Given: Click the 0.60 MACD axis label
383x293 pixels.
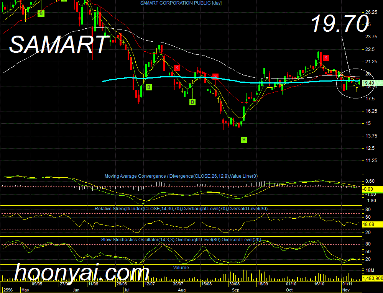Looking at the screenshot, I should 370,181.
